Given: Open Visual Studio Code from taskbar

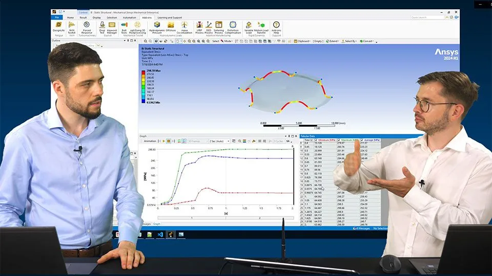Looking at the screenshot, I should [160, 235].
